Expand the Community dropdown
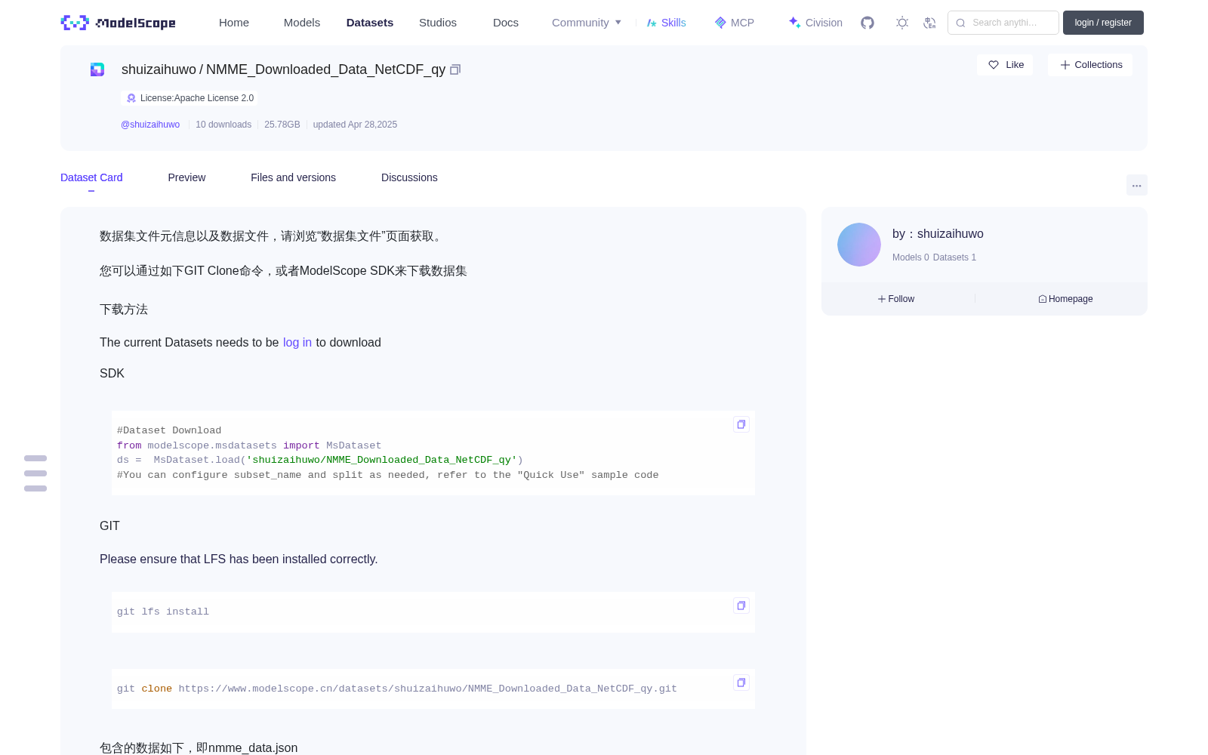Viewport: 1208px width, 755px height. pos(587,23)
